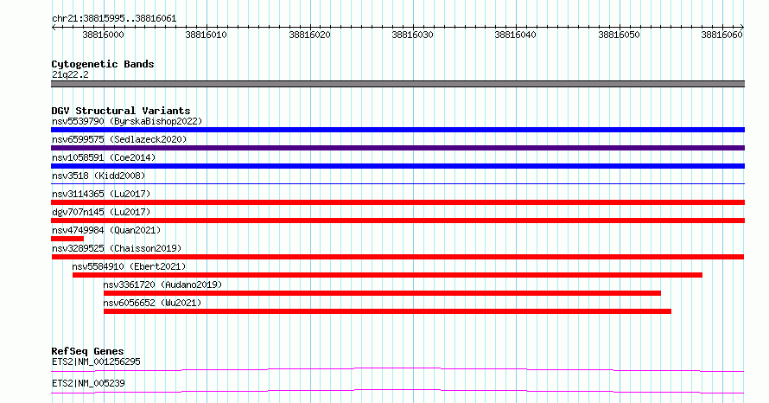769x403 pixels.
Task: Click the ETS2|NM_005239 gene label
Action: [x=88, y=383]
